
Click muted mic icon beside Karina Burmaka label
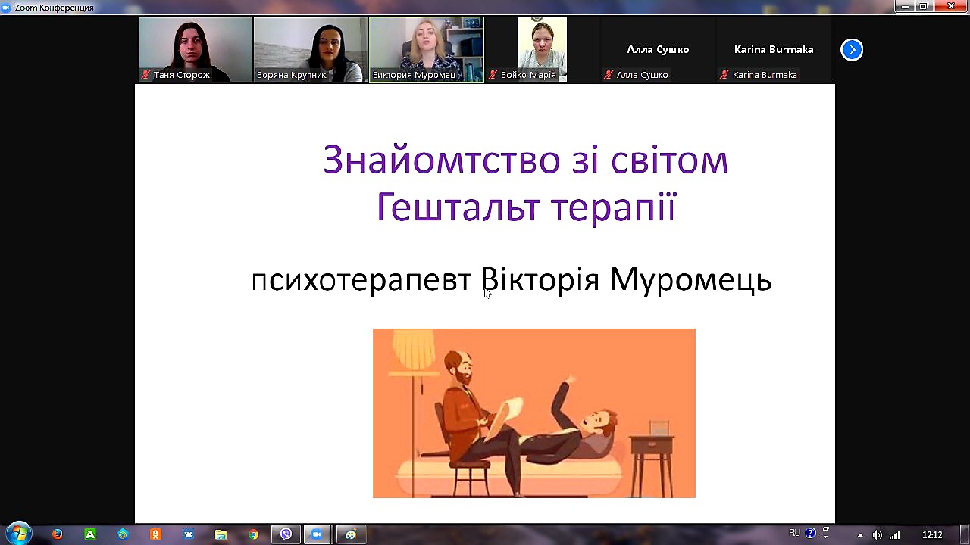click(724, 75)
